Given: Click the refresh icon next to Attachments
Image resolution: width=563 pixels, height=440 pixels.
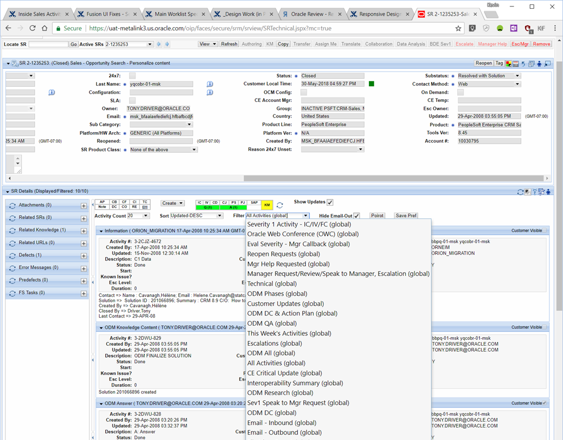Looking at the screenshot, I should pos(12,205).
